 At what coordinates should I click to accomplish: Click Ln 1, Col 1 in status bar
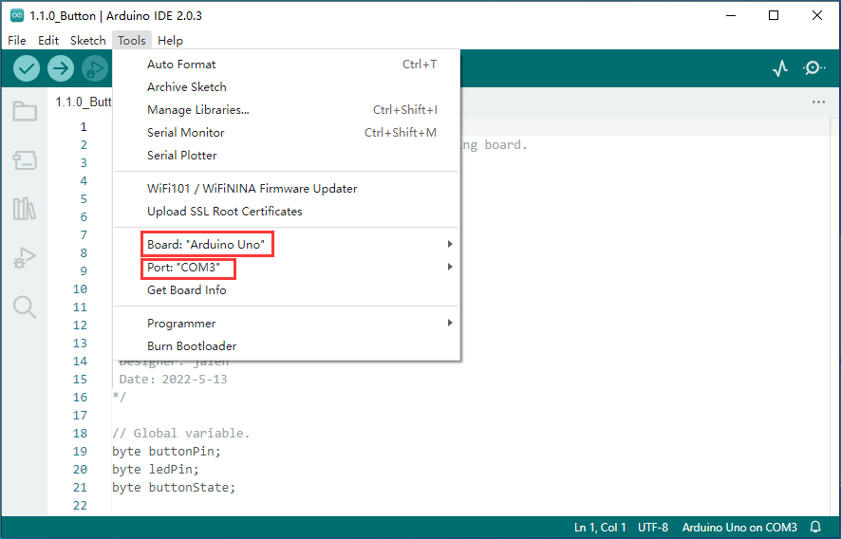pos(600,528)
